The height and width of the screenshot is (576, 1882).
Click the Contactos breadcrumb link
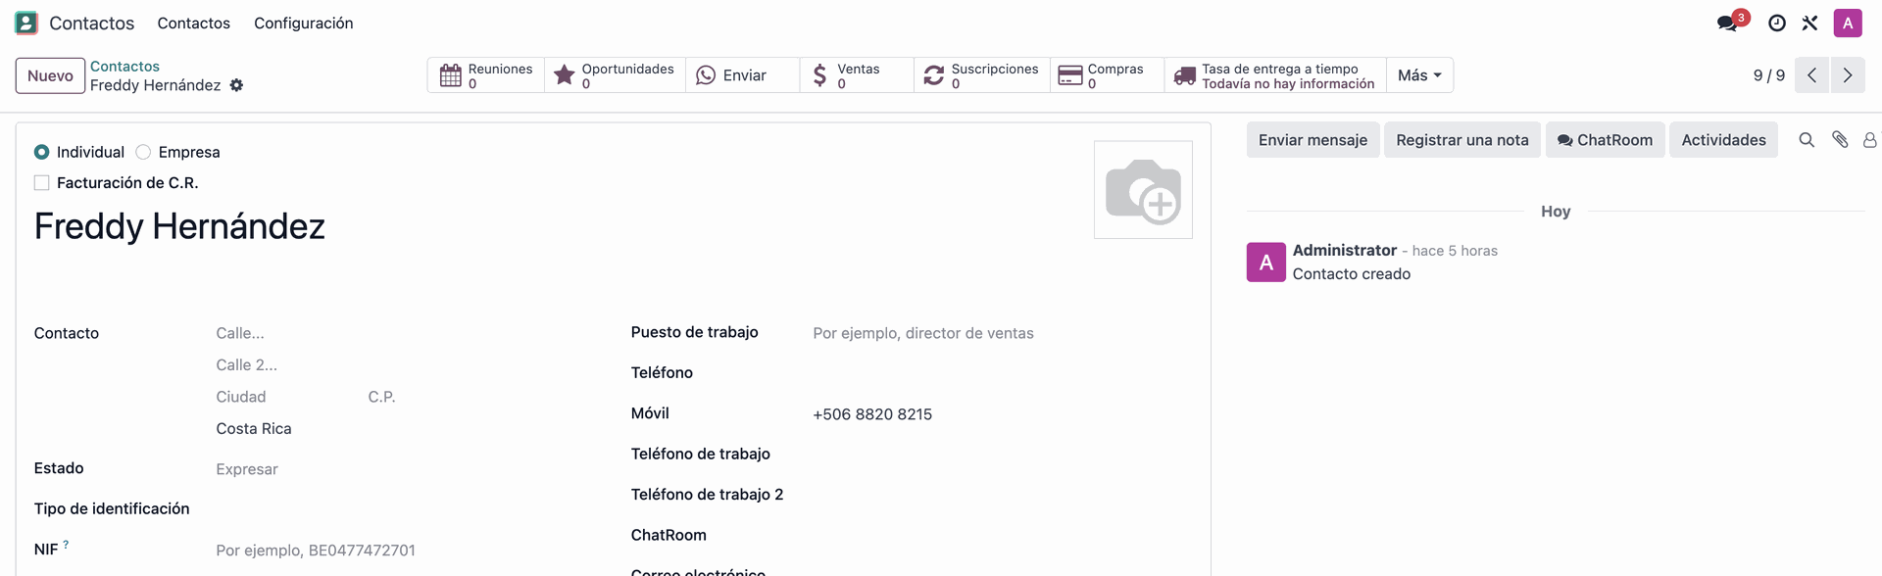pyautogui.click(x=124, y=67)
